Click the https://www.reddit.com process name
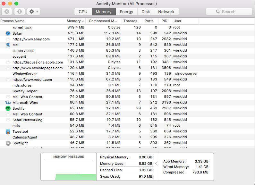 pyautogui.click(x=32, y=80)
